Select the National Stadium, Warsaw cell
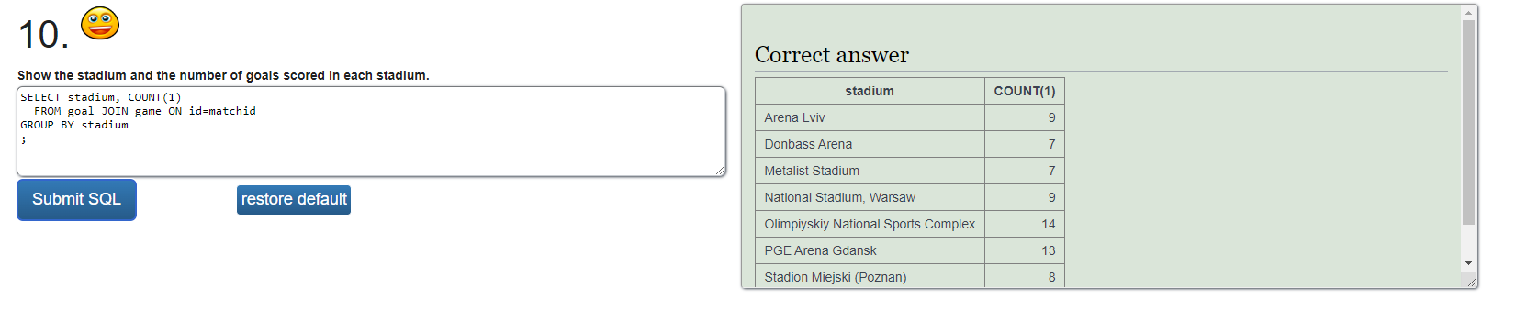This screenshot has height=333, width=1527. coord(870,197)
